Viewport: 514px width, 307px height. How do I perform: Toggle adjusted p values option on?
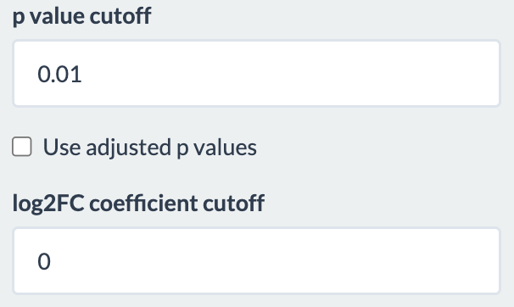(x=22, y=147)
